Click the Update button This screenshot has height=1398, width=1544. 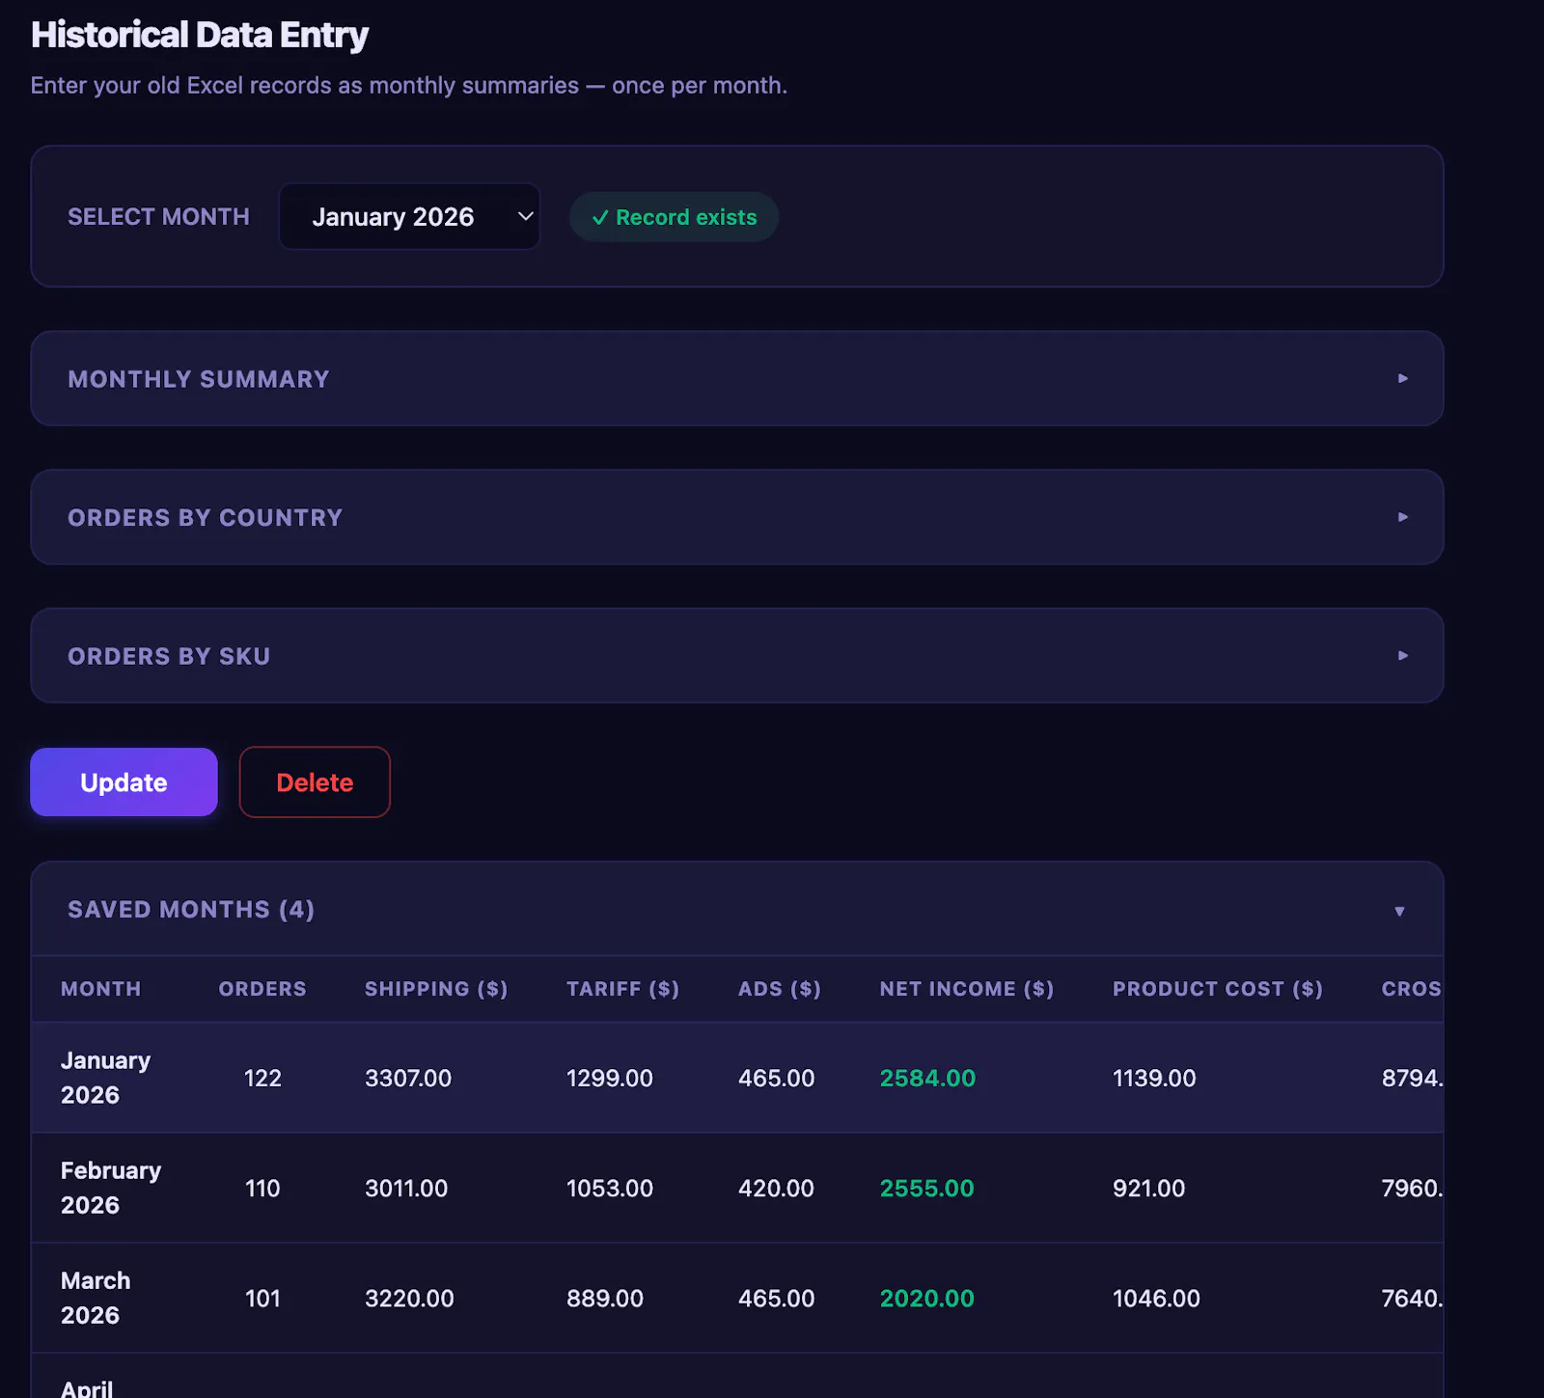pos(124,782)
